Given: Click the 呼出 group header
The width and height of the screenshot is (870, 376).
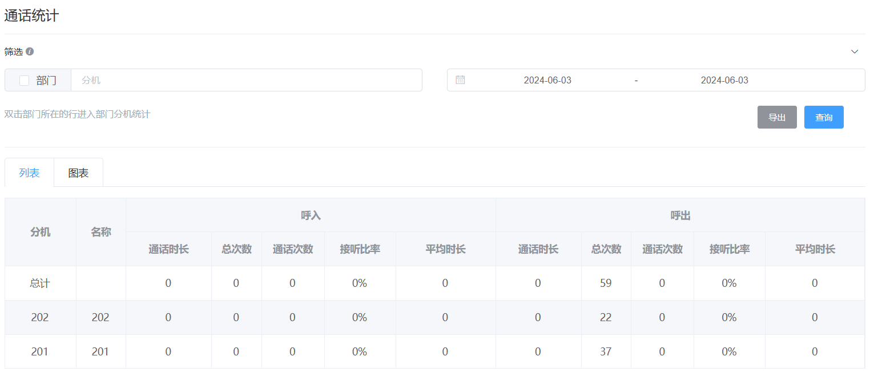Looking at the screenshot, I should tap(680, 215).
